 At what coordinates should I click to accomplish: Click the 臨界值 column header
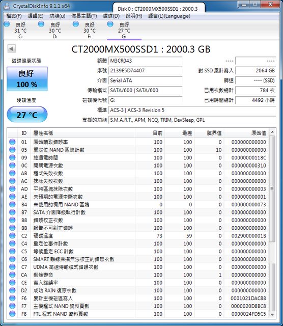(209, 133)
